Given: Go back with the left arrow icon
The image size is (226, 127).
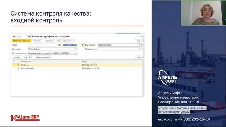Looking at the screenshot, I should tap(14, 37).
